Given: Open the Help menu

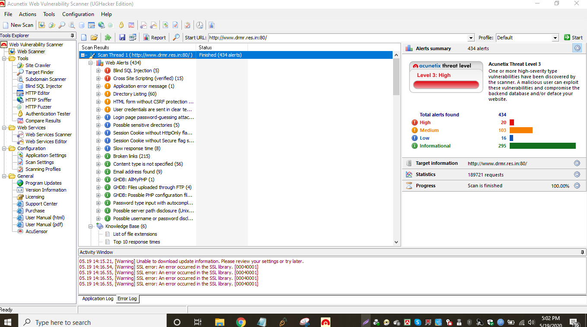Looking at the screenshot, I should pos(106,14).
